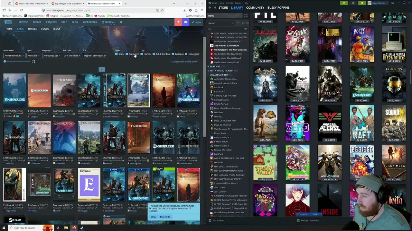412x231 pixels.
Task: Open the BROWSE menu on SteamGridDB
Action: pyautogui.click(x=23, y=22)
